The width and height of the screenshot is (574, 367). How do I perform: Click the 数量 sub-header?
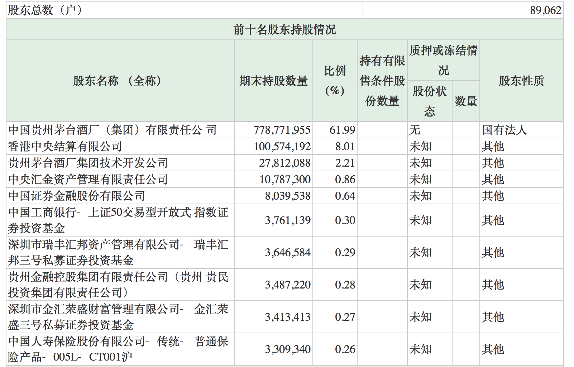click(466, 101)
